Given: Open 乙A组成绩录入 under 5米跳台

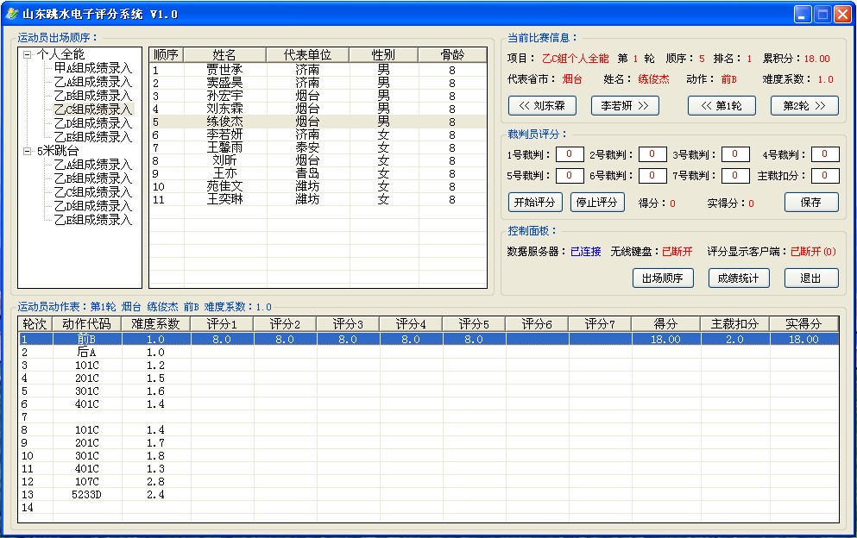Looking at the screenshot, I should coord(93,165).
